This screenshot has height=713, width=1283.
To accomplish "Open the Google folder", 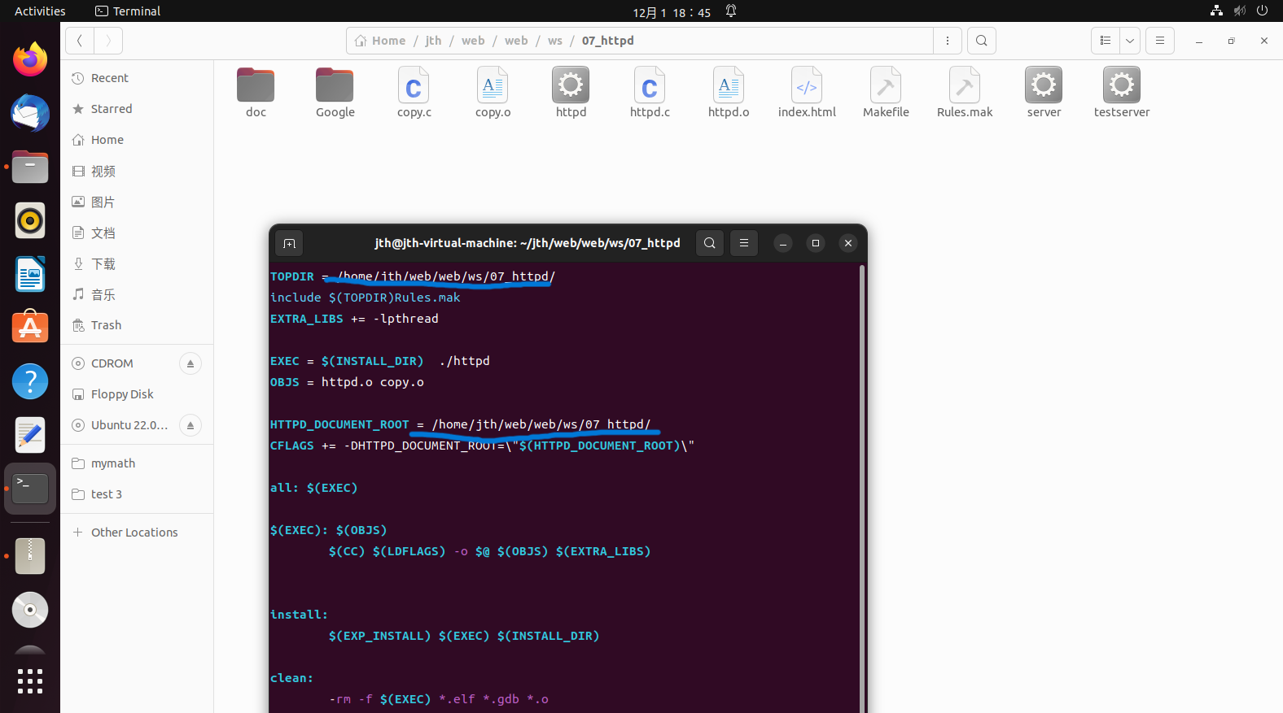I will [x=335, y=93].
